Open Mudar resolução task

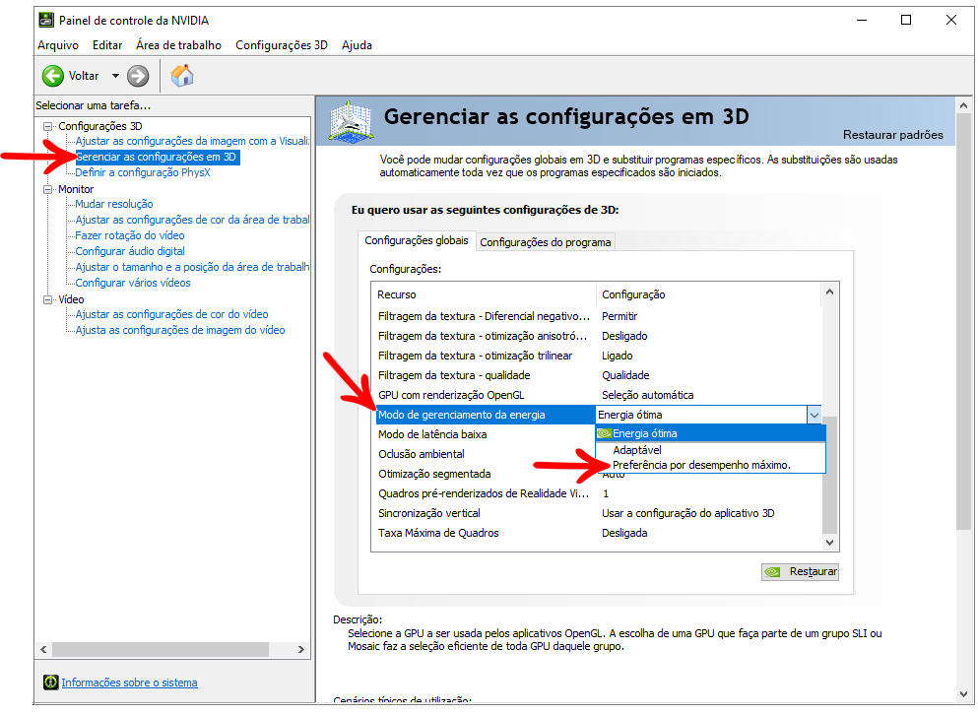click(x=114, y=204)
